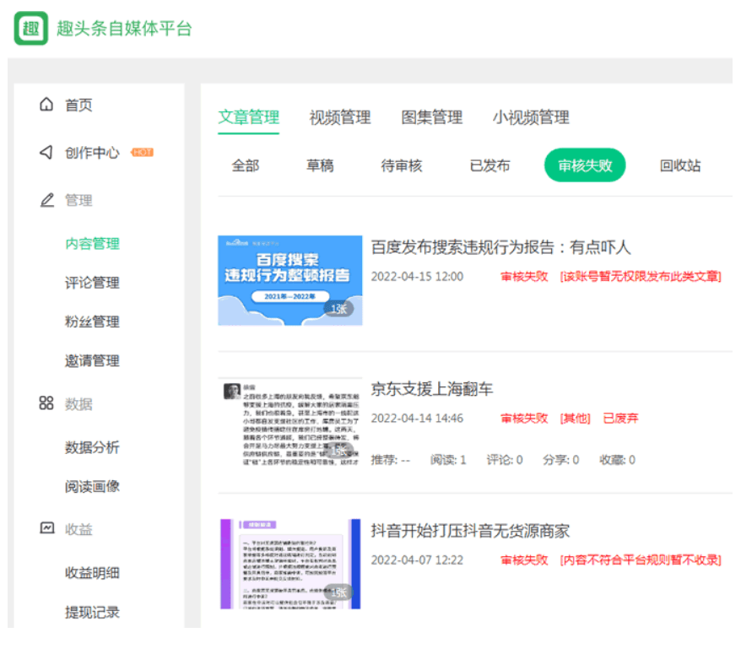Go to 提现记录
The image size is (741, 665).
pos(92,612)
